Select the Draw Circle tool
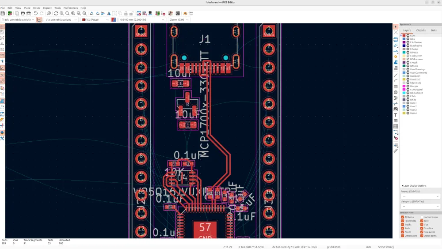 (x=396, y=92)
